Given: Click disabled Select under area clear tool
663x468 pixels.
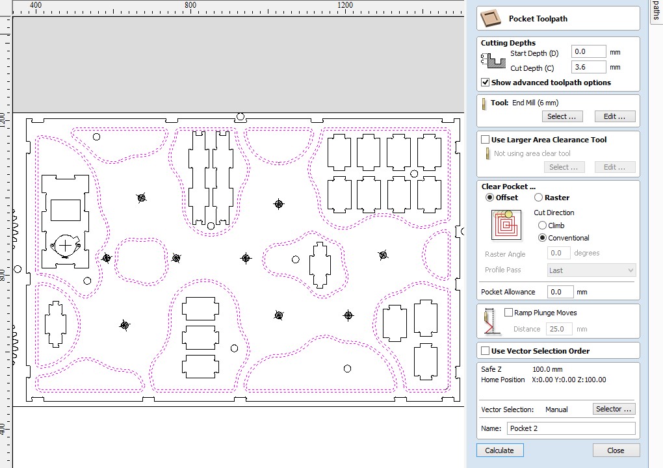Looking at the screenshot, I should (564, 167).
